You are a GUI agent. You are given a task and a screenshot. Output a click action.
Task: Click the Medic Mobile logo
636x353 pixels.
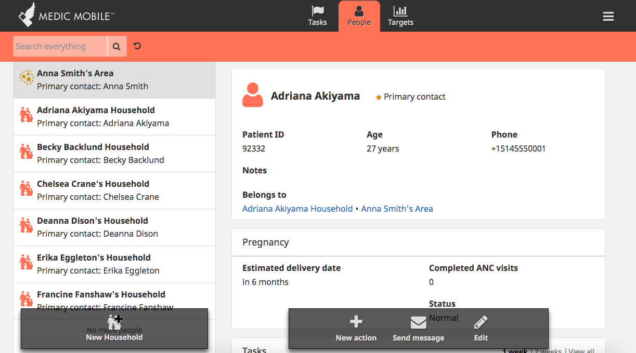tap(66, 16)
